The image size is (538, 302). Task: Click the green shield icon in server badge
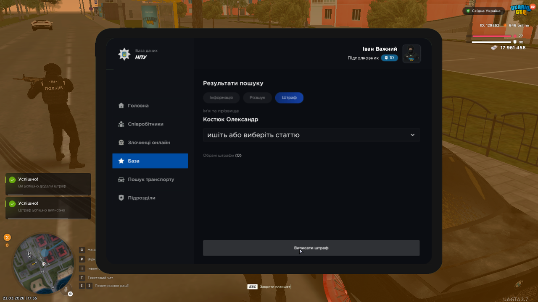point(468,11)
